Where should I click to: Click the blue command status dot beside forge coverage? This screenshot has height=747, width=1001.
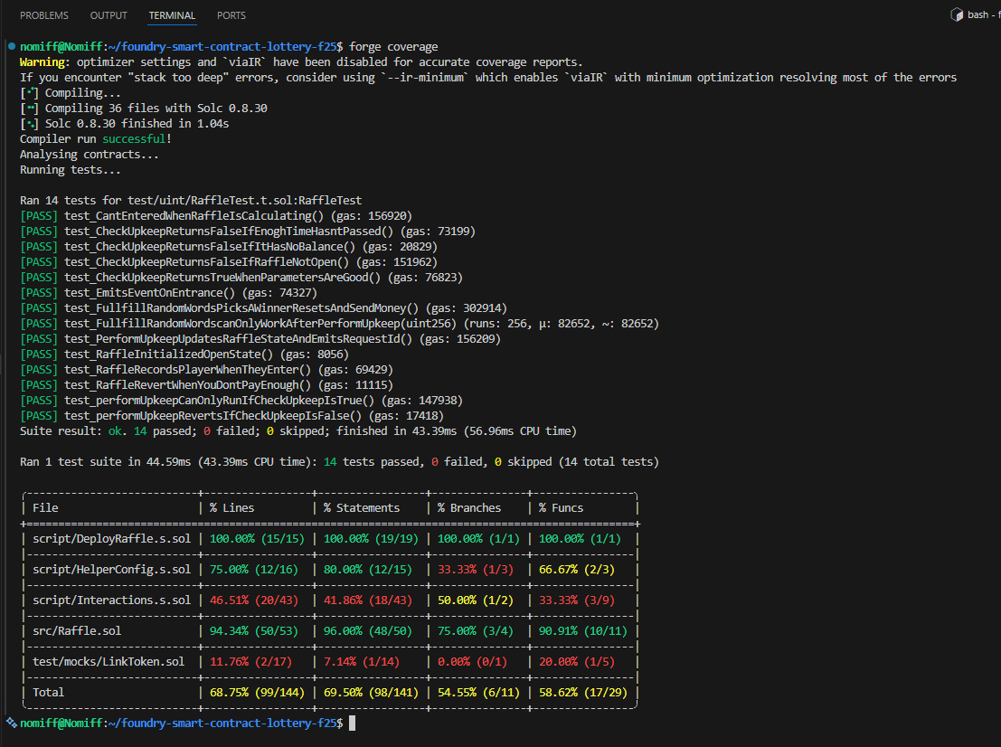[12, 46]
